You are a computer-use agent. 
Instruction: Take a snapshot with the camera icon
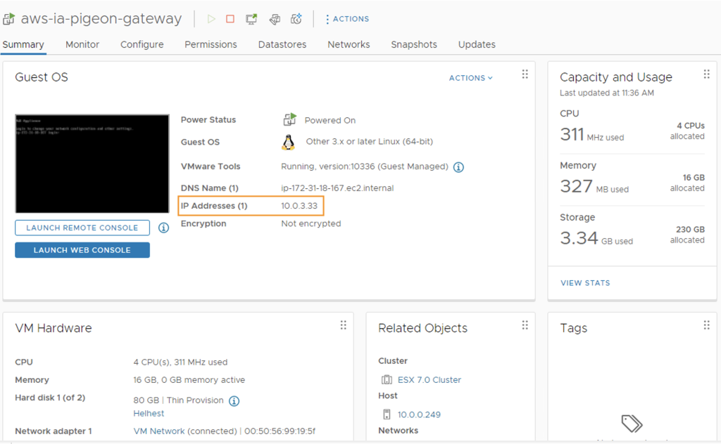pyautogui.click(x=296, y=19)
